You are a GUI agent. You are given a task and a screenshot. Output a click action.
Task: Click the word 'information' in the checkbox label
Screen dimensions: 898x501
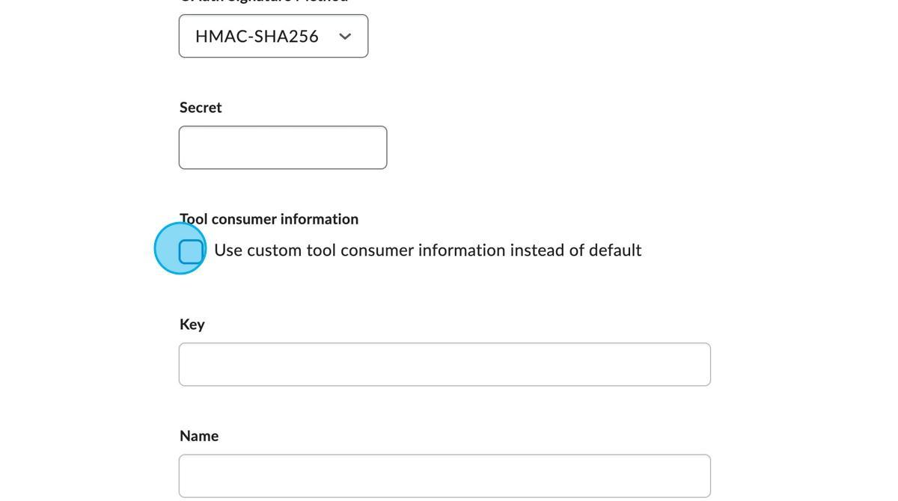461,250
